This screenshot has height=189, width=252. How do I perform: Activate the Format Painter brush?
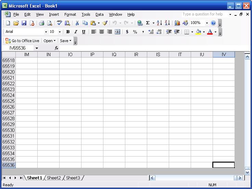click(105, 23)
